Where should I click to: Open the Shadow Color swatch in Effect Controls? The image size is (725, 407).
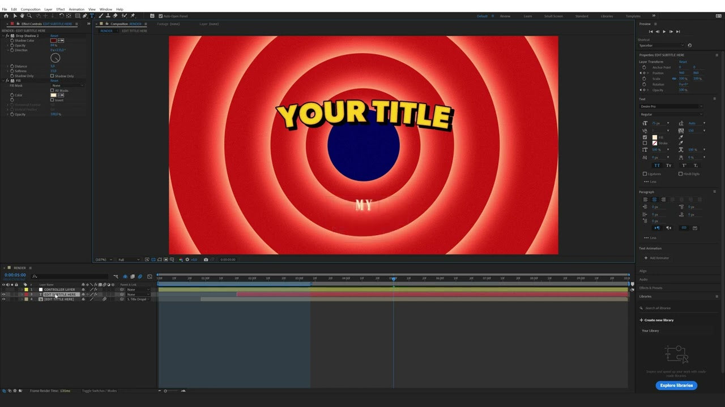tap(54, 40)
